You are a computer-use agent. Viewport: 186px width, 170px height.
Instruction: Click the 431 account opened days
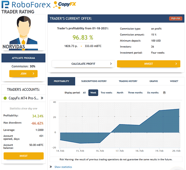tap(41, 136)
